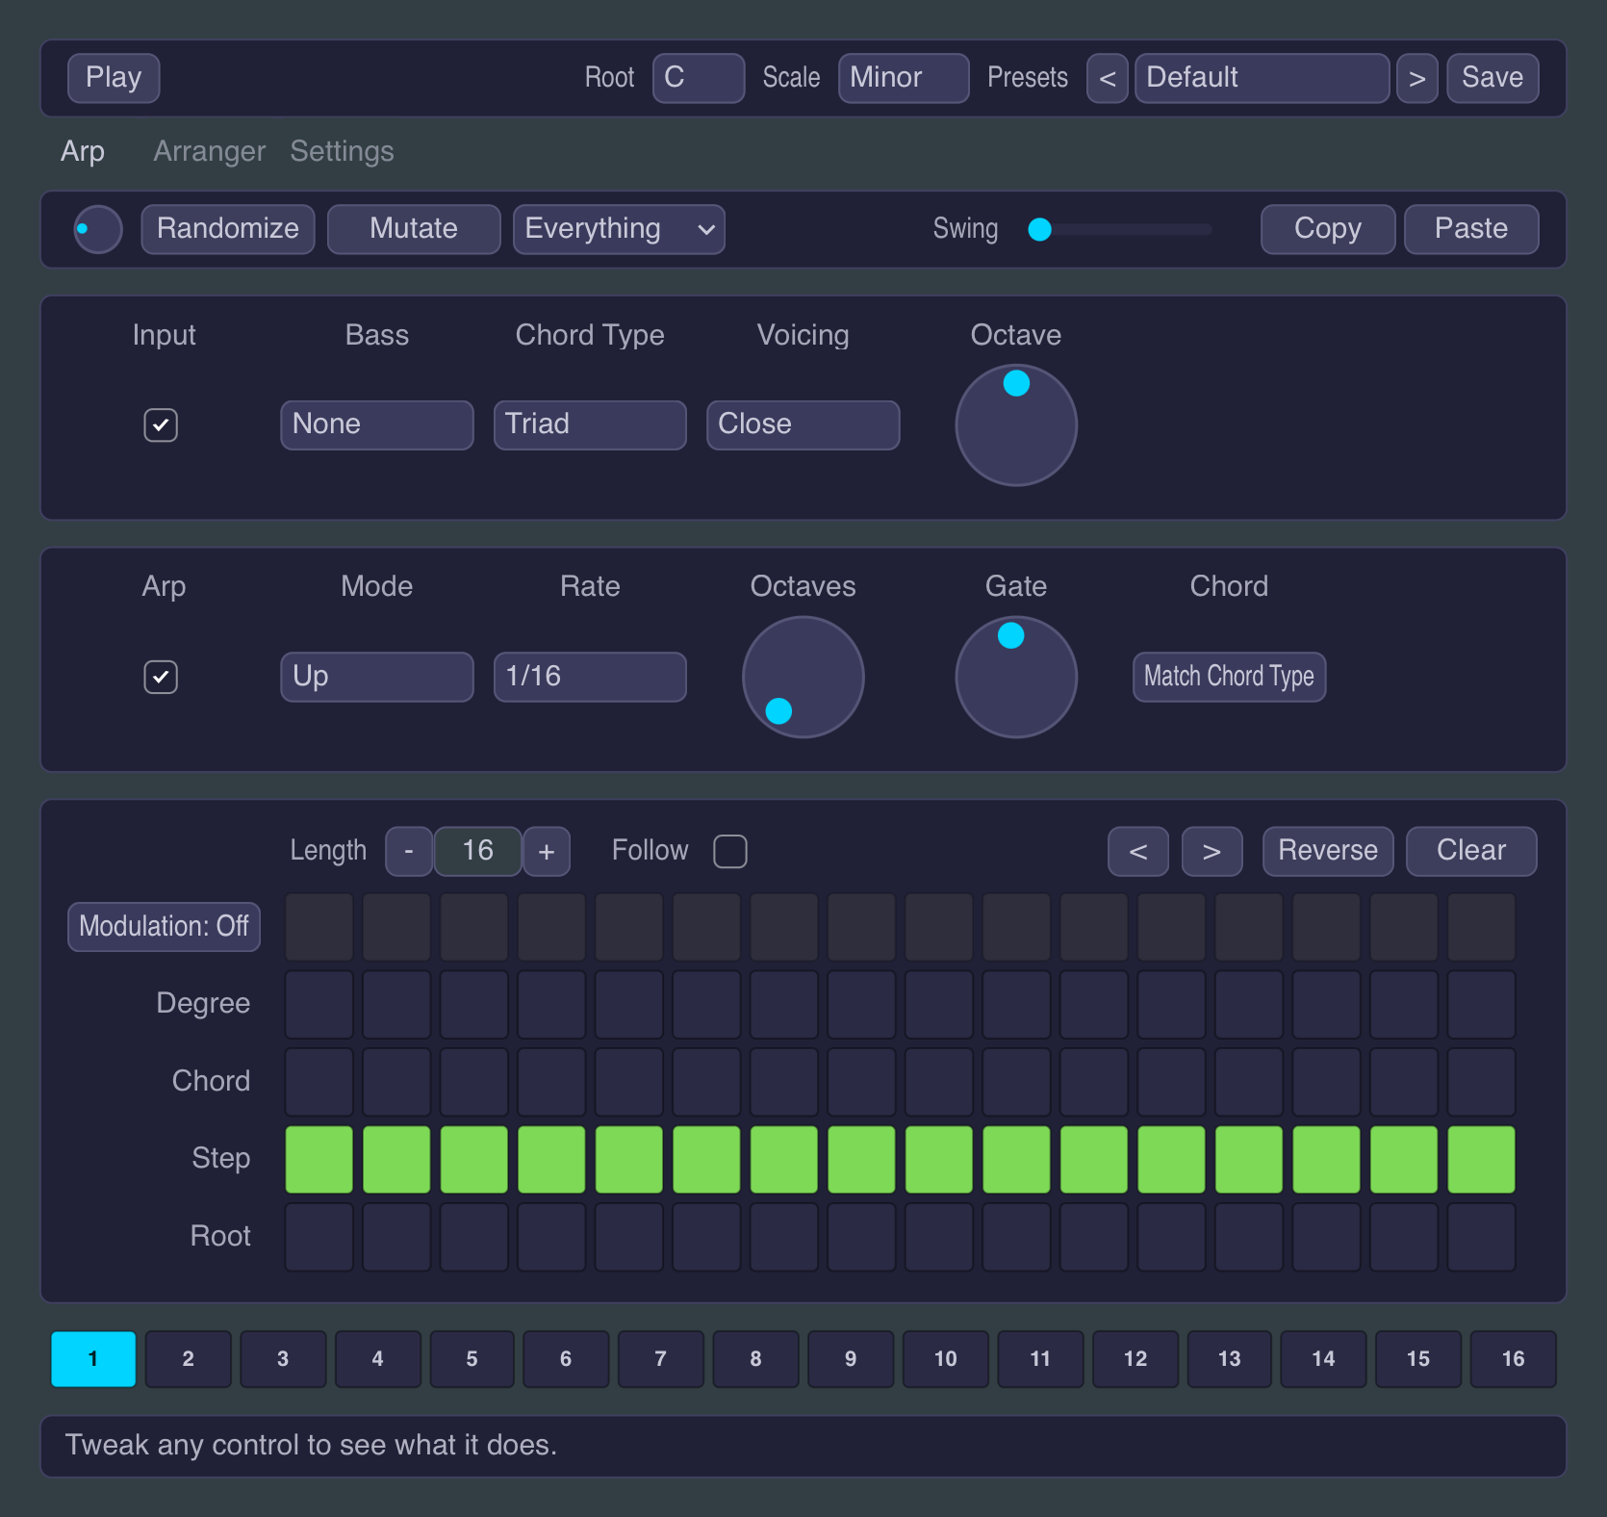The image size is (1607, 1517).
Task: Click the Octaves knob
Action: point(803,677)
